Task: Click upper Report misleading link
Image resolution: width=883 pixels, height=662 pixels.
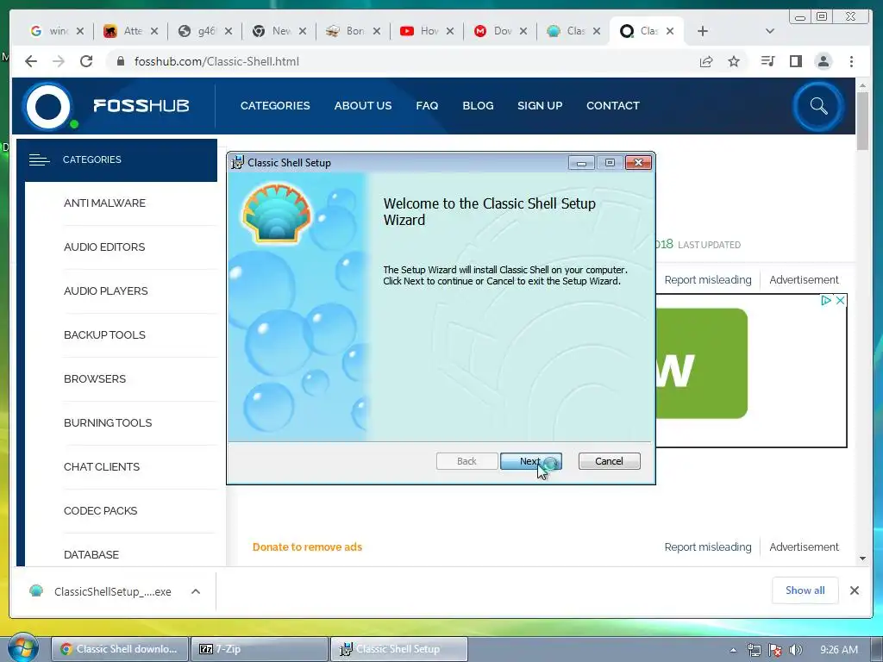Action: (708, 280)
